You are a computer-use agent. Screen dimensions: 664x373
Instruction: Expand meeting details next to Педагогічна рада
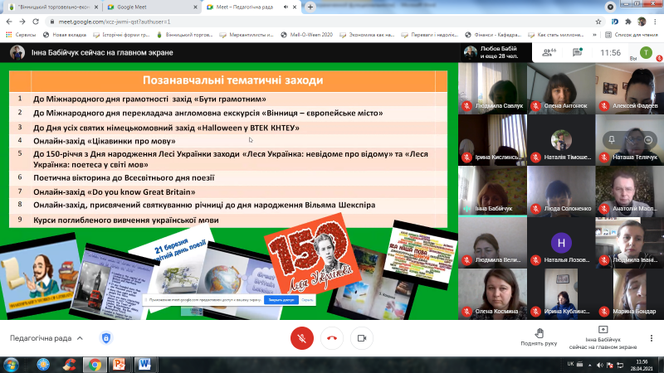[x=80, y=338]
